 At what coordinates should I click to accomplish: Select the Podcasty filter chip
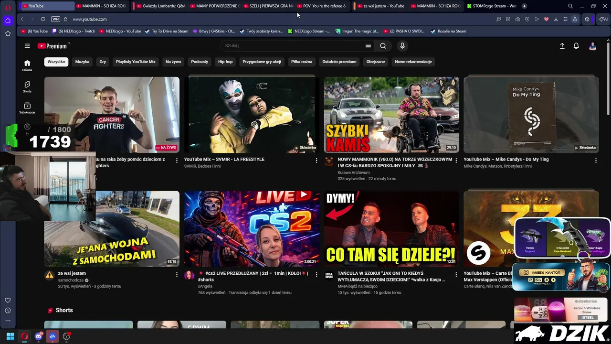[x=200, y=62]
